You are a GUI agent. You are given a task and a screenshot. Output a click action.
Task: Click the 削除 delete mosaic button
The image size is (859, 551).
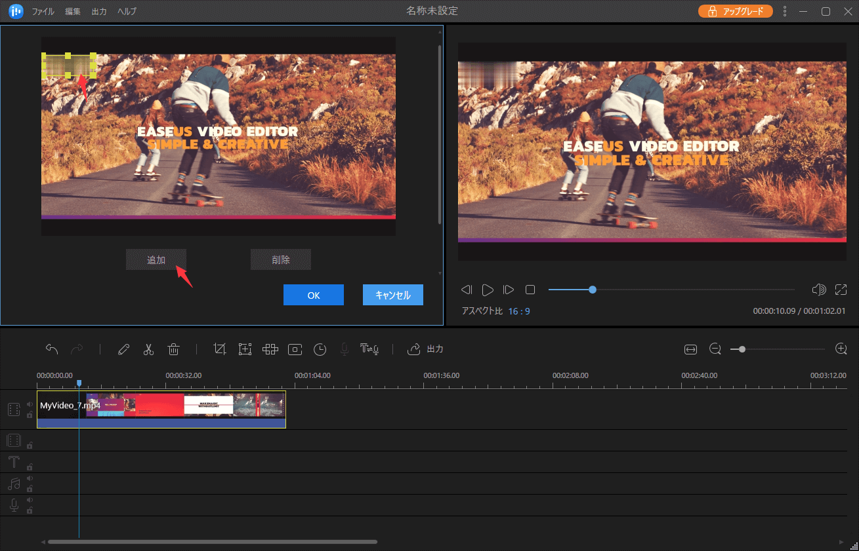(281, 259)
